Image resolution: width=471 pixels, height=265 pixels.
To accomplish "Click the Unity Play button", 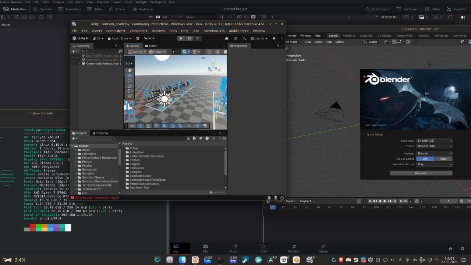I will (181, 38).
